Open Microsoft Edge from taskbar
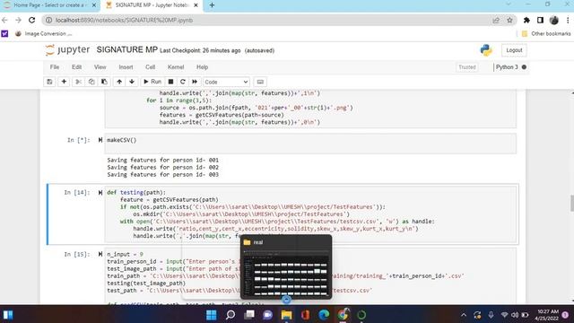Image resolution: width=574 pixels, height=323 pixels. (x=324, y=315)
